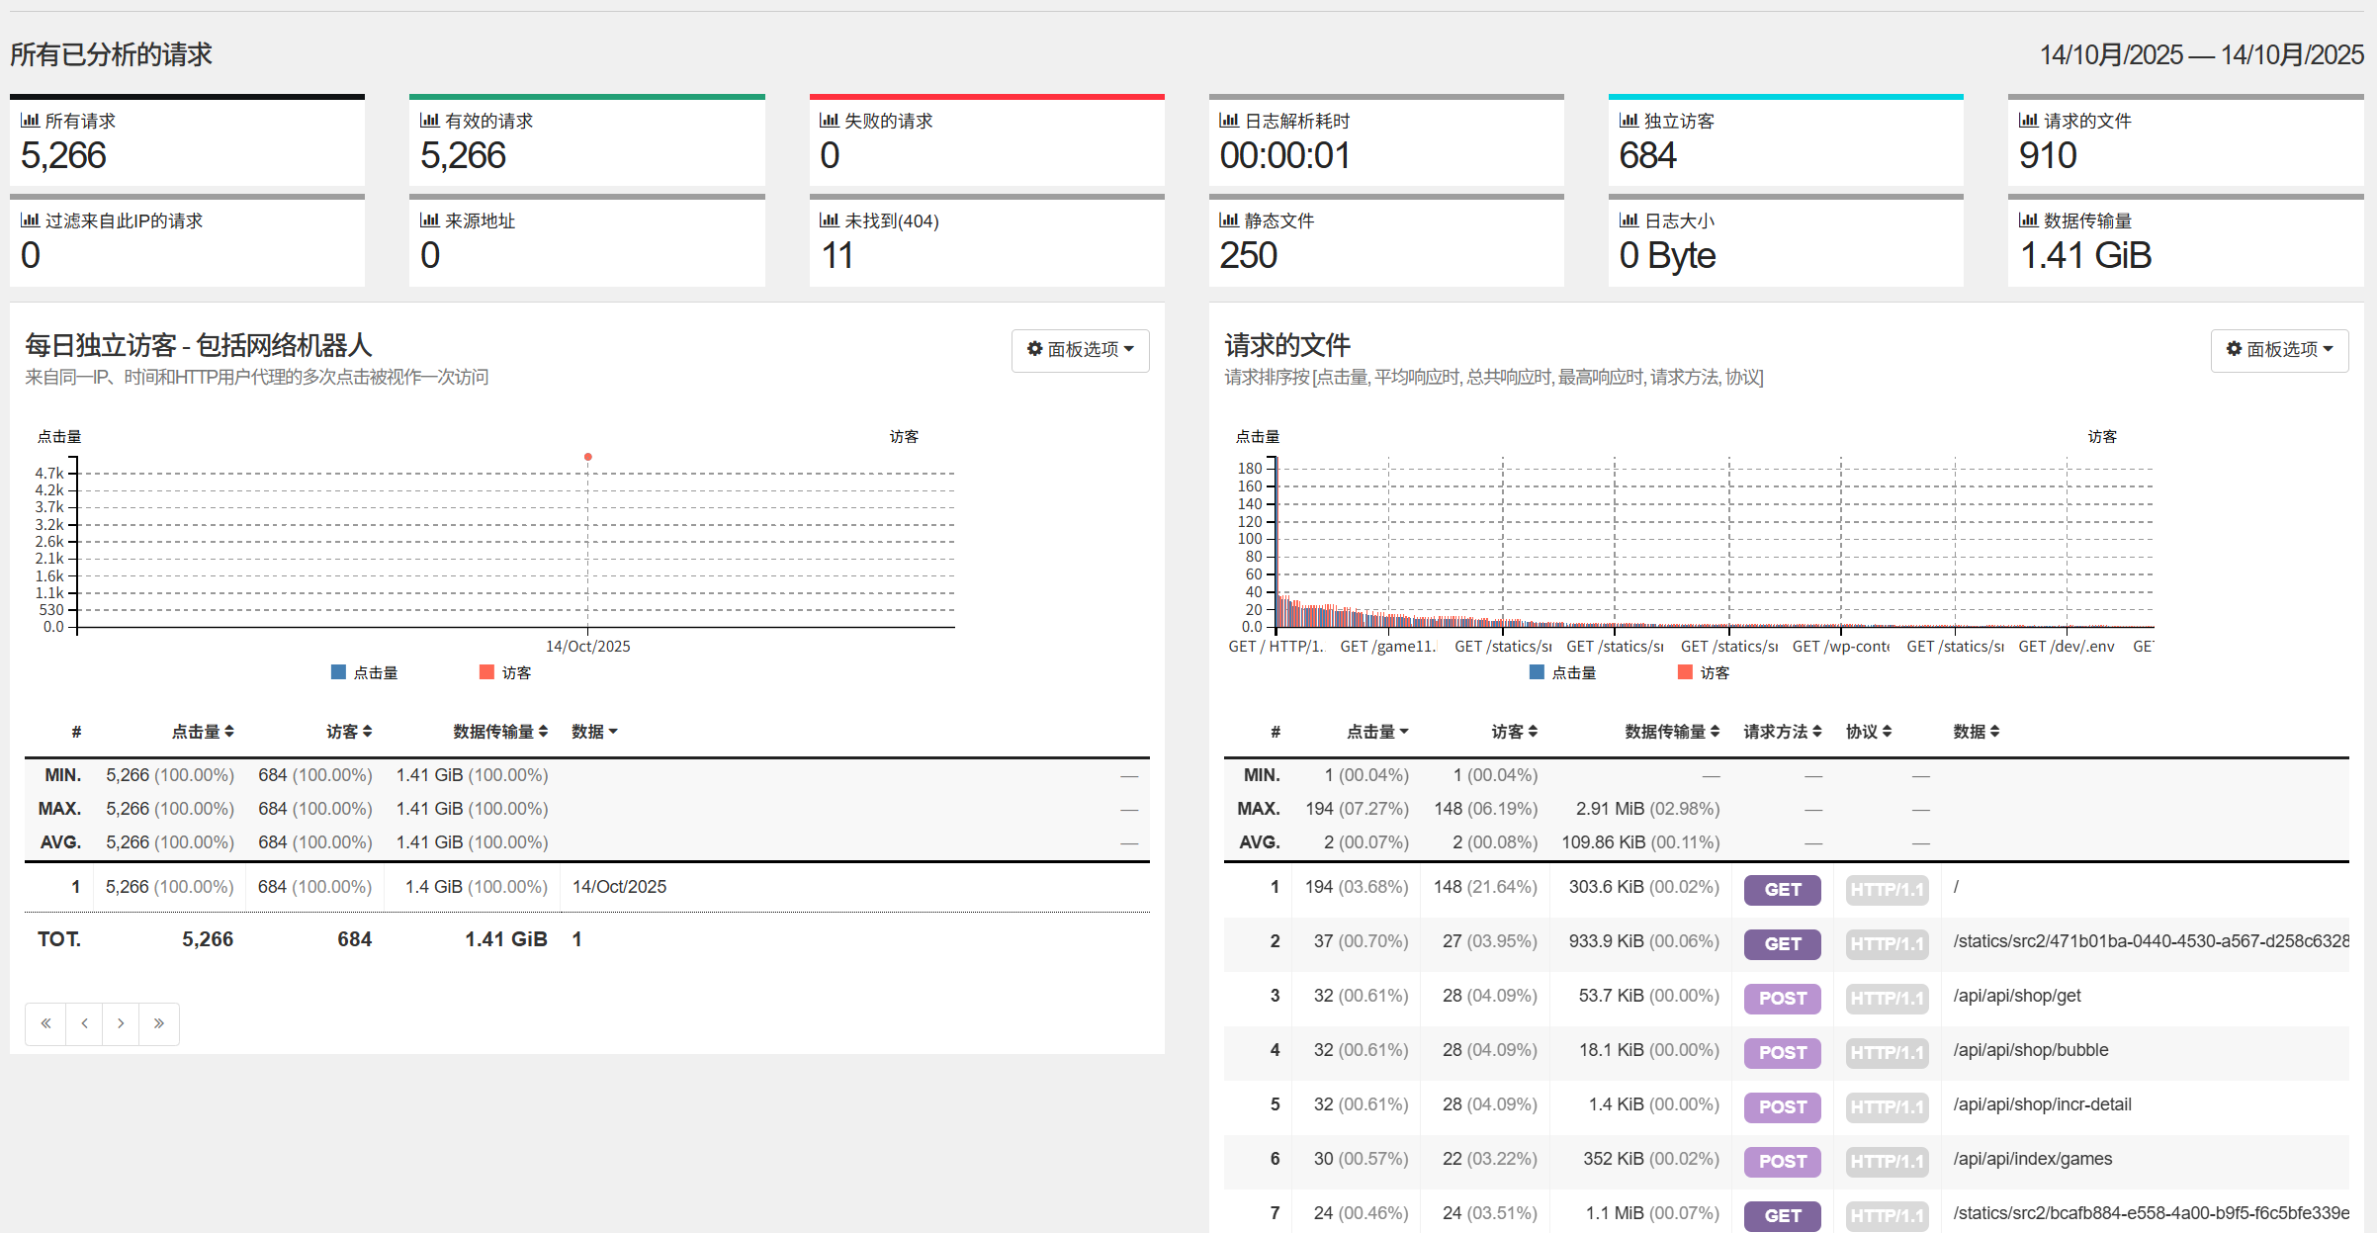
Task: Click the GET badge in row 2
Action: (x=1782, y=944)
